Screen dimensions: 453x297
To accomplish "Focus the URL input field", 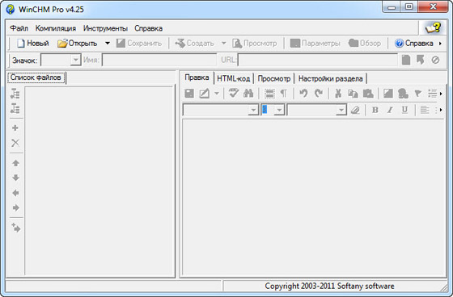I will (x=317, y=60).
